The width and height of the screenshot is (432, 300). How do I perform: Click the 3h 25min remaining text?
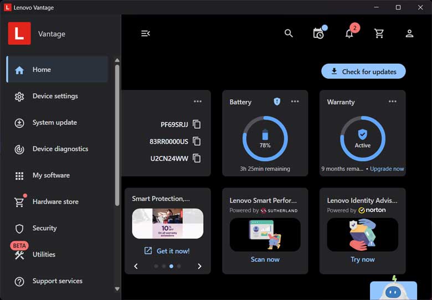click(265, 169)
